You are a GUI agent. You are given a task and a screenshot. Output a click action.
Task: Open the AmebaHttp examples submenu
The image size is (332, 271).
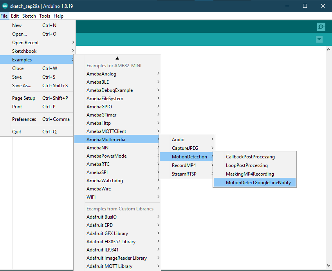click(x=117, y=123)
